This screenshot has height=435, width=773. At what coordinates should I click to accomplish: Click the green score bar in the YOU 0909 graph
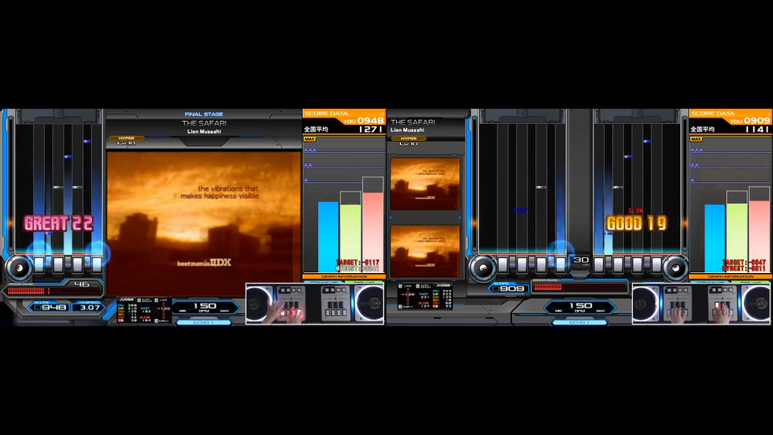click(x=737, y=238)
